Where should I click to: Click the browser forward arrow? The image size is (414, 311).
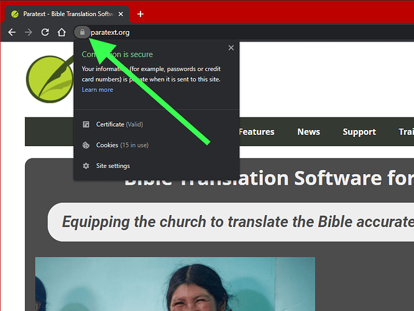29,32
